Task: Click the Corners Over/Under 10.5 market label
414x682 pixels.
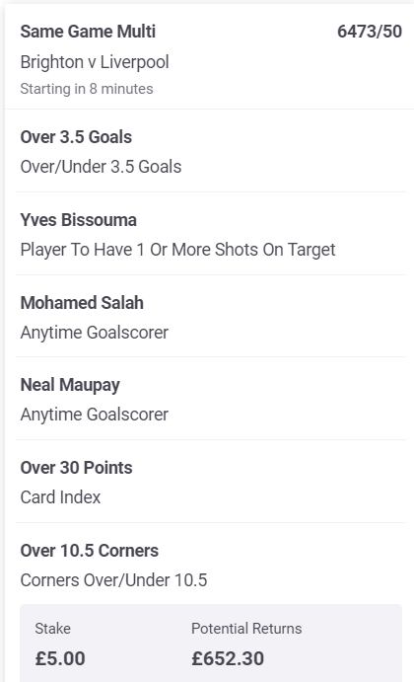Action: tap(113, 580)
